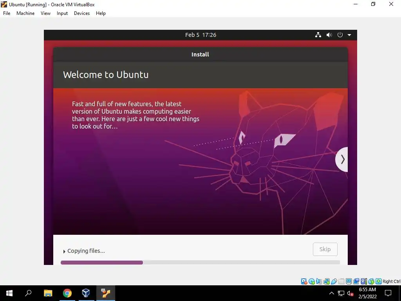Click the Windows clock showing 6:55 AM
401x301 pixels.
(x=367, y=293)
